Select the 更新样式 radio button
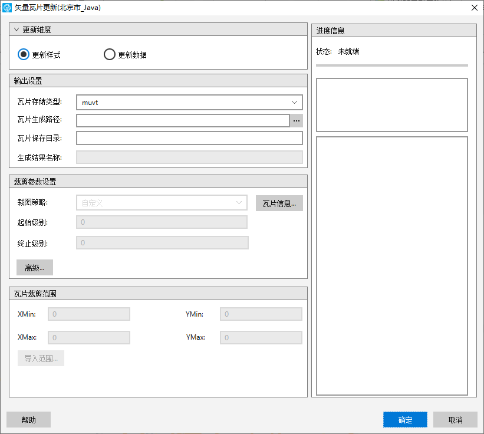Image resolution: width=484 pixels, height=434 pixels. [x=24, y=55]
